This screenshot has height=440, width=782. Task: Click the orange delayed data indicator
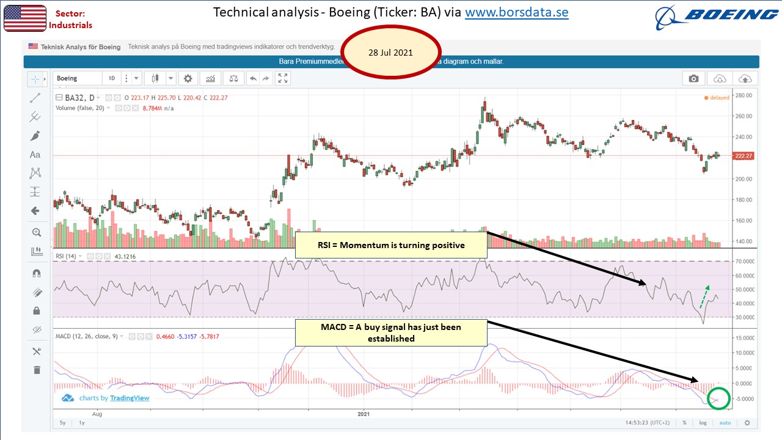coord(717,98)
